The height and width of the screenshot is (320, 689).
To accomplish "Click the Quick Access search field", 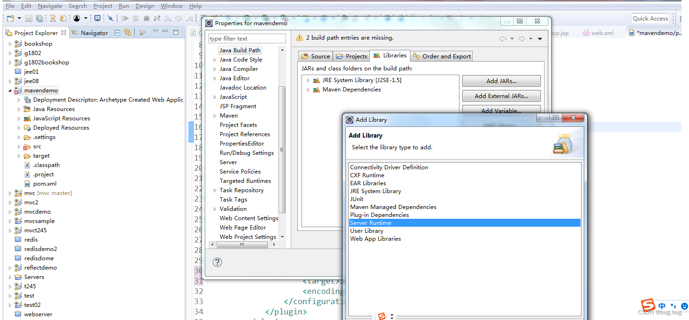I will 650,19.
